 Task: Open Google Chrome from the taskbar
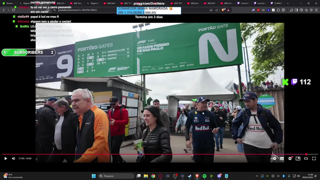point(153,176)
